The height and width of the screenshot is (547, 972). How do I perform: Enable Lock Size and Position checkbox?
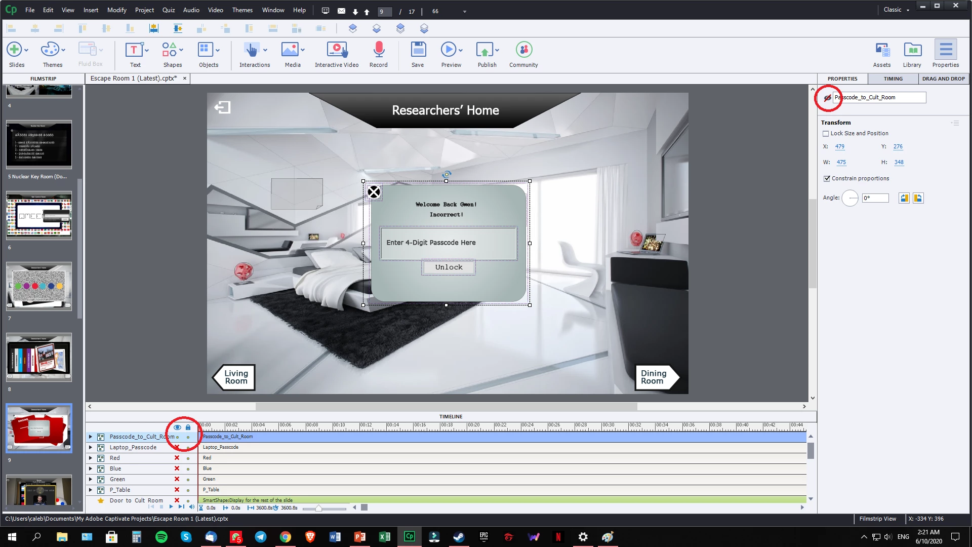(x=826, y=134)
